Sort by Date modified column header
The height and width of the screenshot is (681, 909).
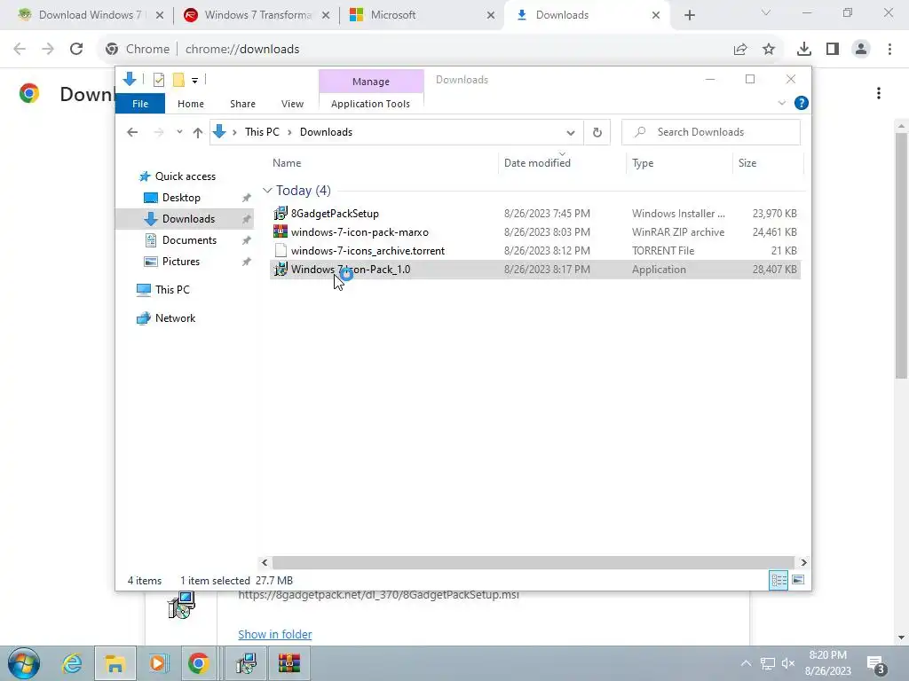click(x=537, y=163)
